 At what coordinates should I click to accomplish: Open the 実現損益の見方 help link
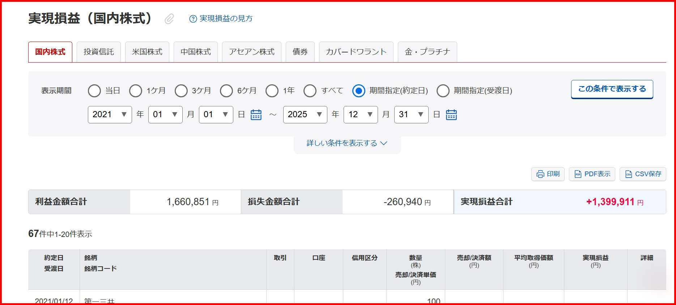click(x=221, y=18)
